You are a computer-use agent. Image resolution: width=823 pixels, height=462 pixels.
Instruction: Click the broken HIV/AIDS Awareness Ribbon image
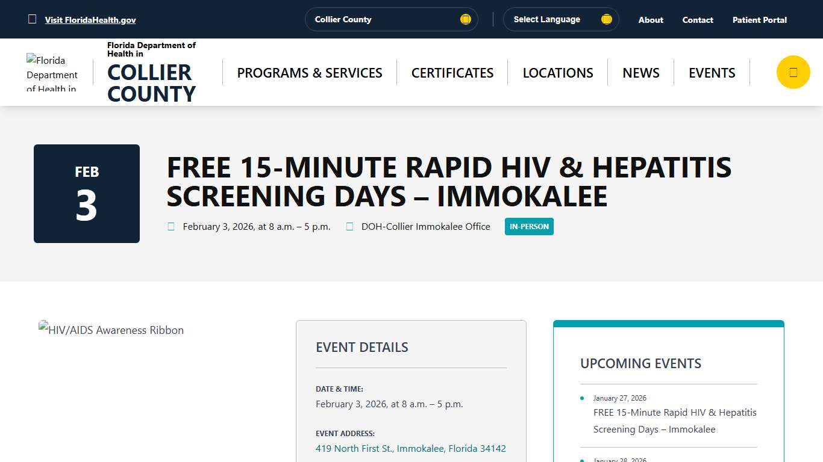[111, 330]
